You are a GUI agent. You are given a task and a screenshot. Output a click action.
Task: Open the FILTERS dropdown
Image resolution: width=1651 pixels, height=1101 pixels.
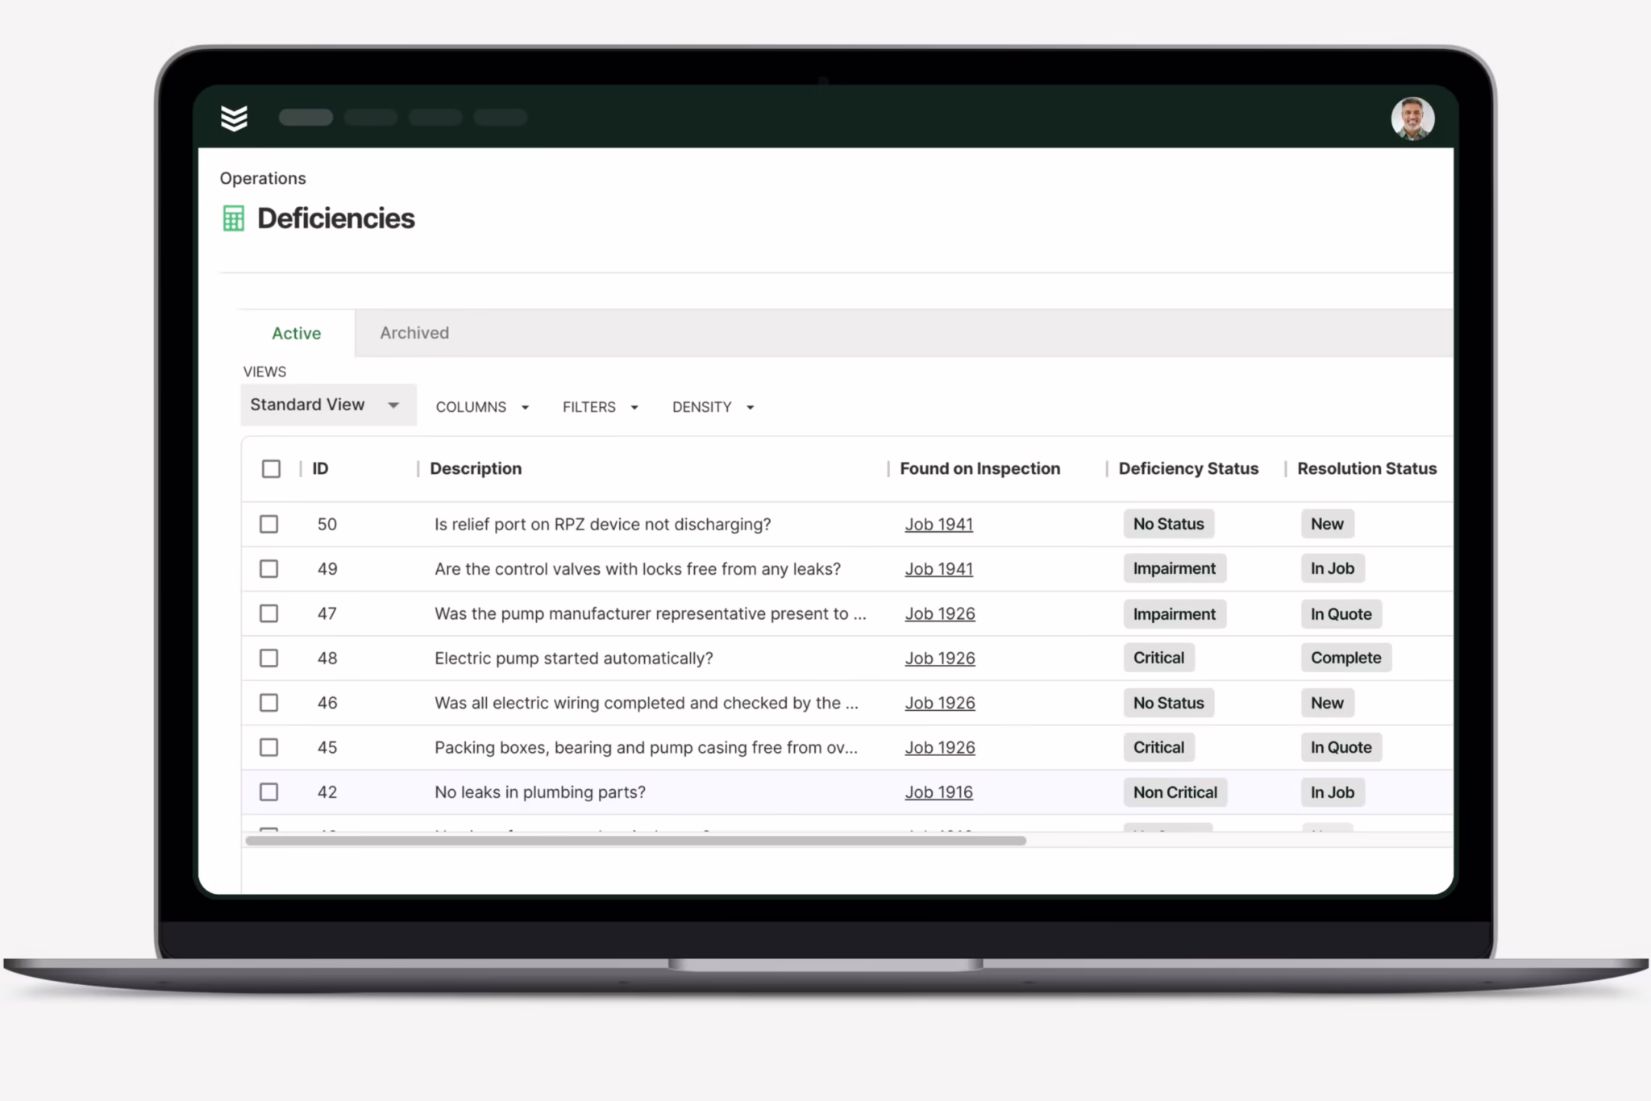600,407
